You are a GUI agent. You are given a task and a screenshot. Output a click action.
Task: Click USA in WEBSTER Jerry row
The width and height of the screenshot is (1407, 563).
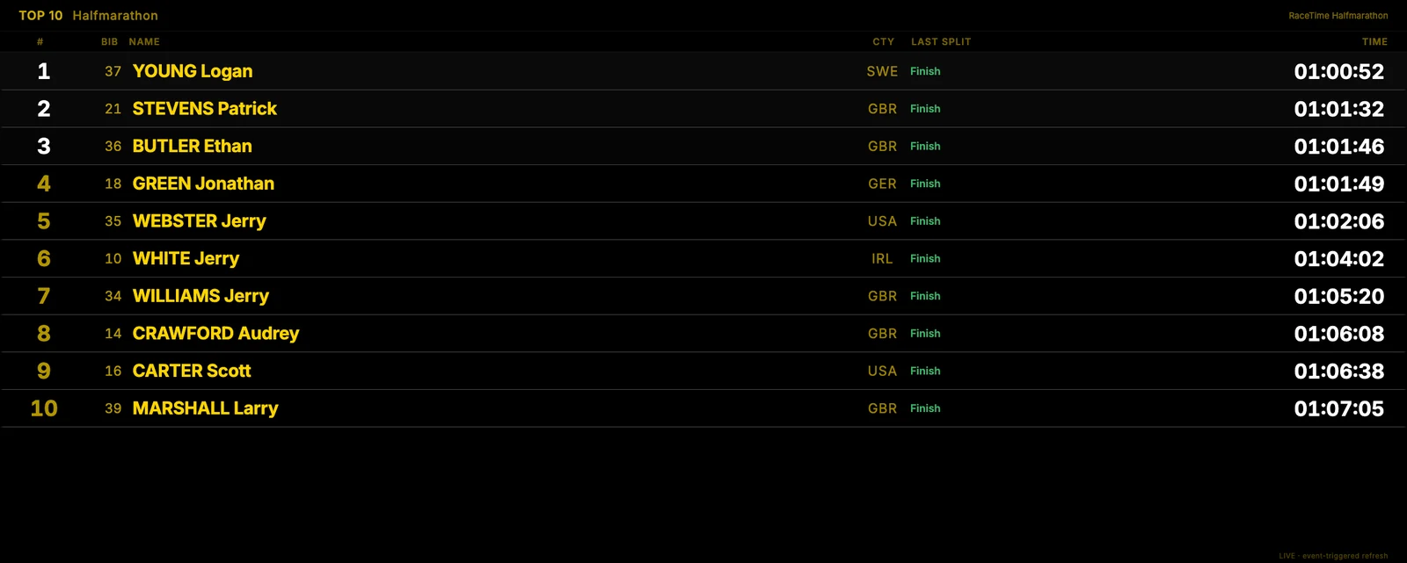click(882, 221)
